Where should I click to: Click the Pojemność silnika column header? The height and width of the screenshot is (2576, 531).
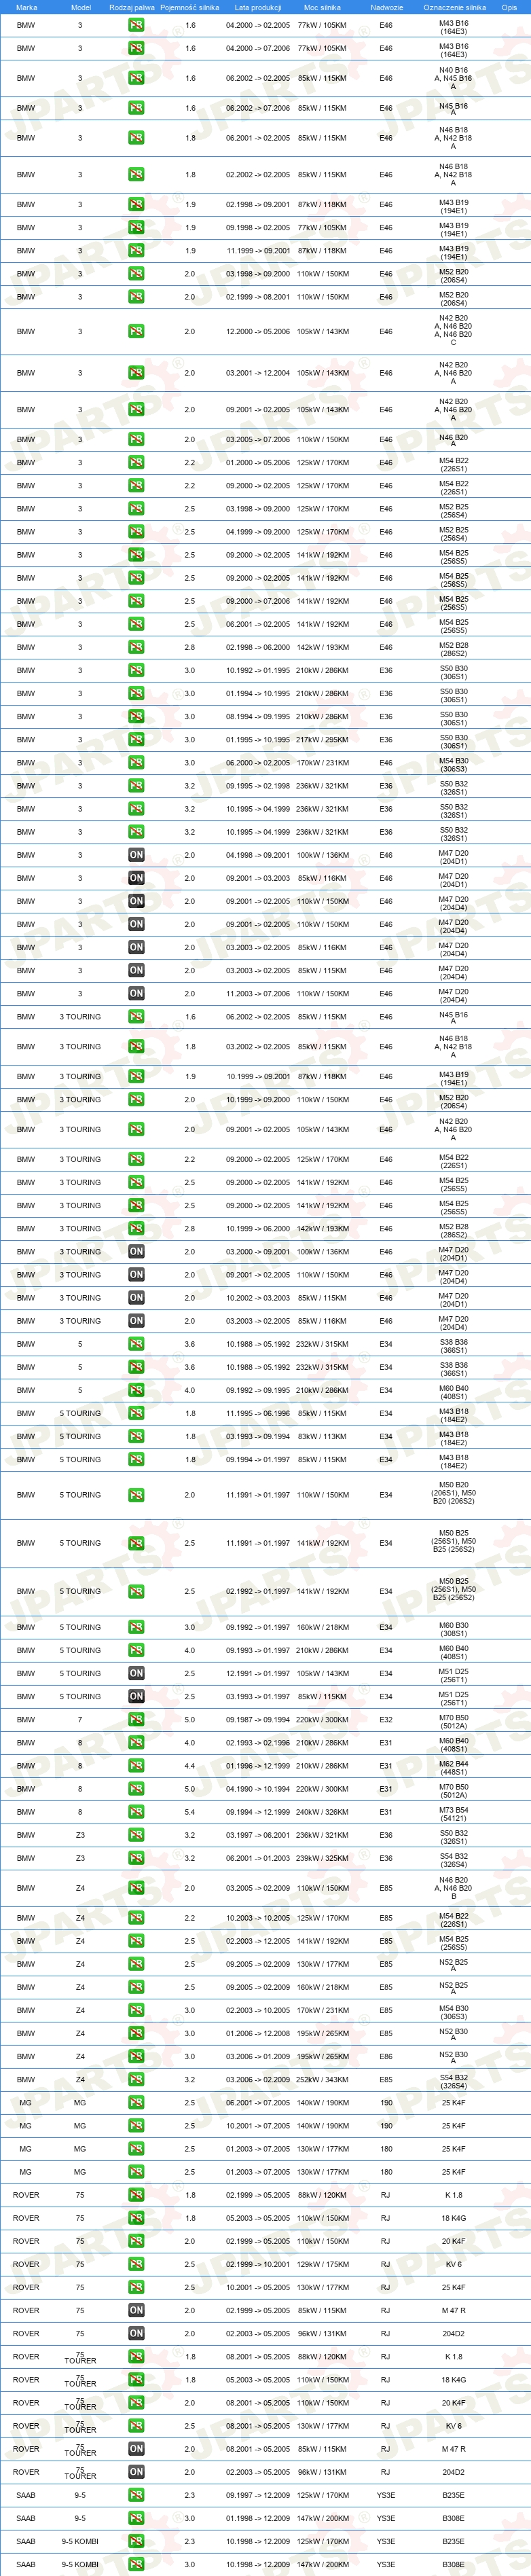[189, 7]
